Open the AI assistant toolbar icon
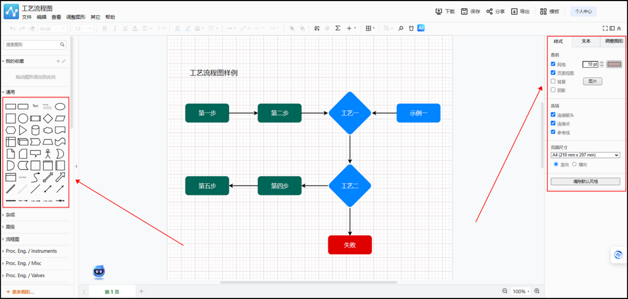 pyautogui.click(x=421, y=28)
